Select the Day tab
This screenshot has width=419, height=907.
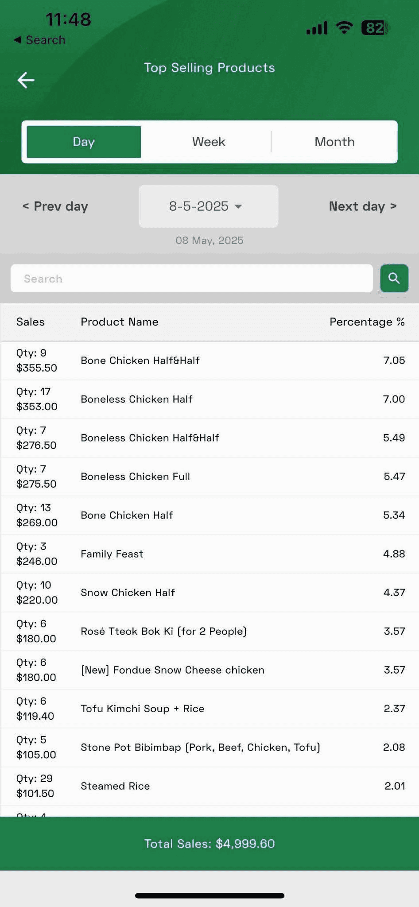pos(84,142)
